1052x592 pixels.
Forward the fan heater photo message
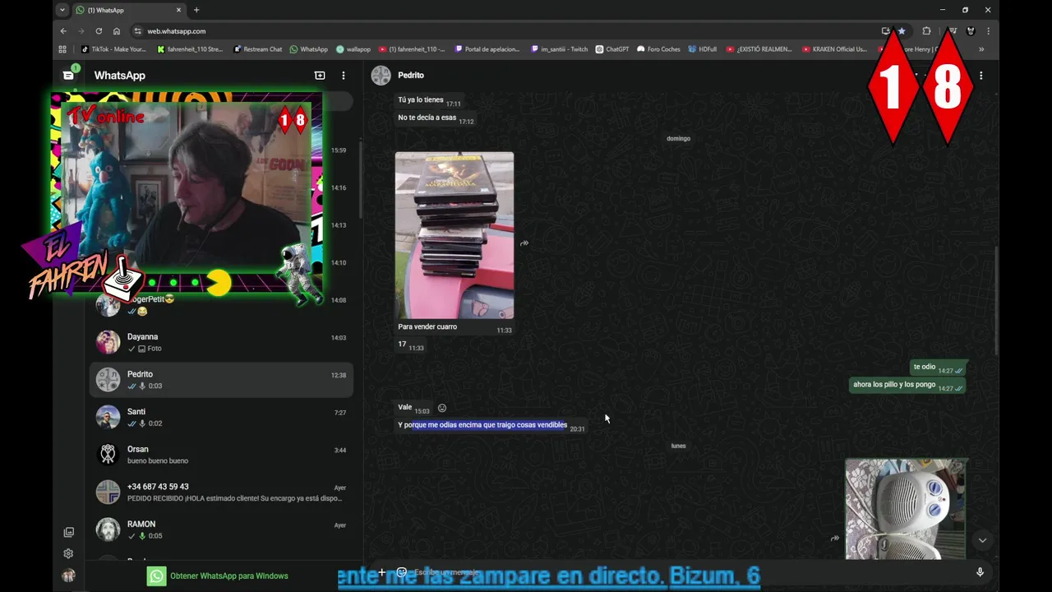click(834, 539)
